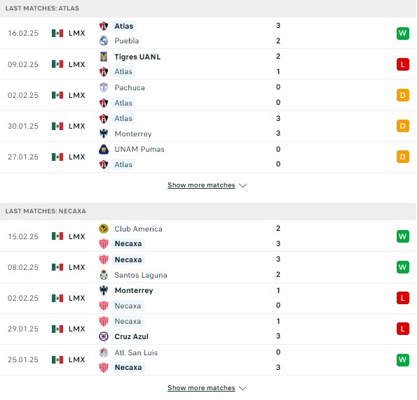Click the Atl. San Luis team logo
The image size is (417, 400).
tap(104, 352)
